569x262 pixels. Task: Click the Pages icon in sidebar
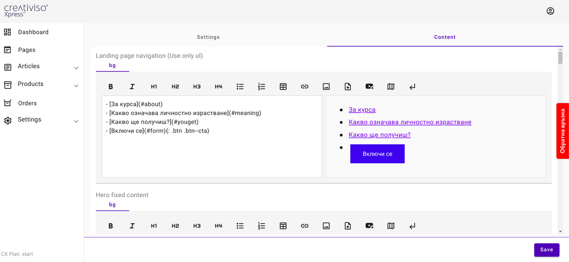pos(8,50)
